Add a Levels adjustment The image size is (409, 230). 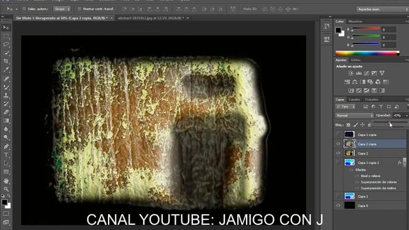(x=359, y=73)
